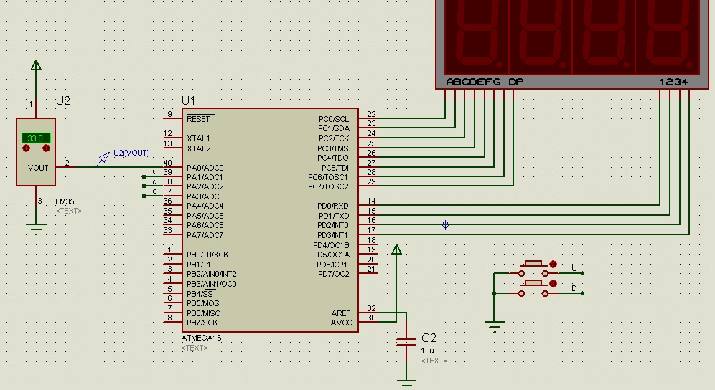Click the blue marker on PD2 wire
Image resolution: width=715 pixels, height=390 pixels.
point(446,224)
